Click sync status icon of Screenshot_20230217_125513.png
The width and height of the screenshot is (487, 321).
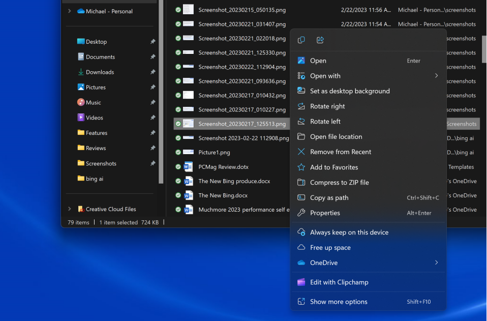(x=178, y=124)
